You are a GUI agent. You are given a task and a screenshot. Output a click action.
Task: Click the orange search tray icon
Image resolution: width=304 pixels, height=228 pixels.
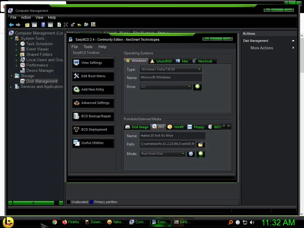(x=230, y=222)
